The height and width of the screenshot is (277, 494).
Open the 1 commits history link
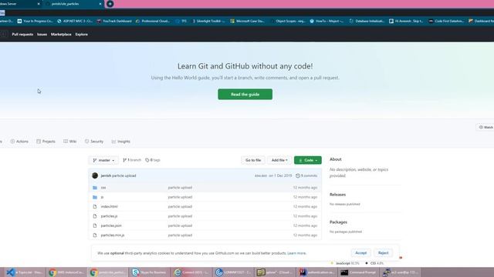point(306,175)
